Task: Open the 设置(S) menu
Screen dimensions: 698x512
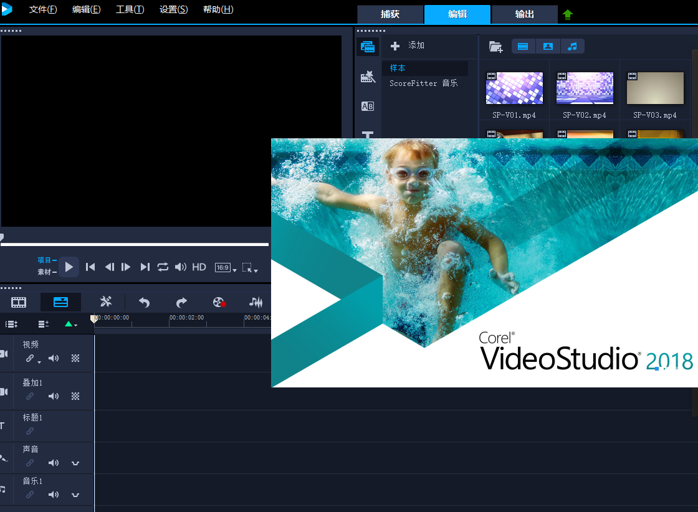Action: click(x=174, y=9)
